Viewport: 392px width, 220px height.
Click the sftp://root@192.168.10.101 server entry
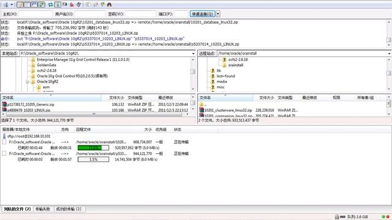click(x=29, y=136)
